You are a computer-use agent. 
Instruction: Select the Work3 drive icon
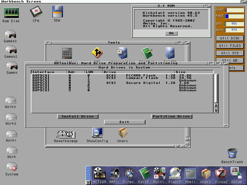[10, 100]
